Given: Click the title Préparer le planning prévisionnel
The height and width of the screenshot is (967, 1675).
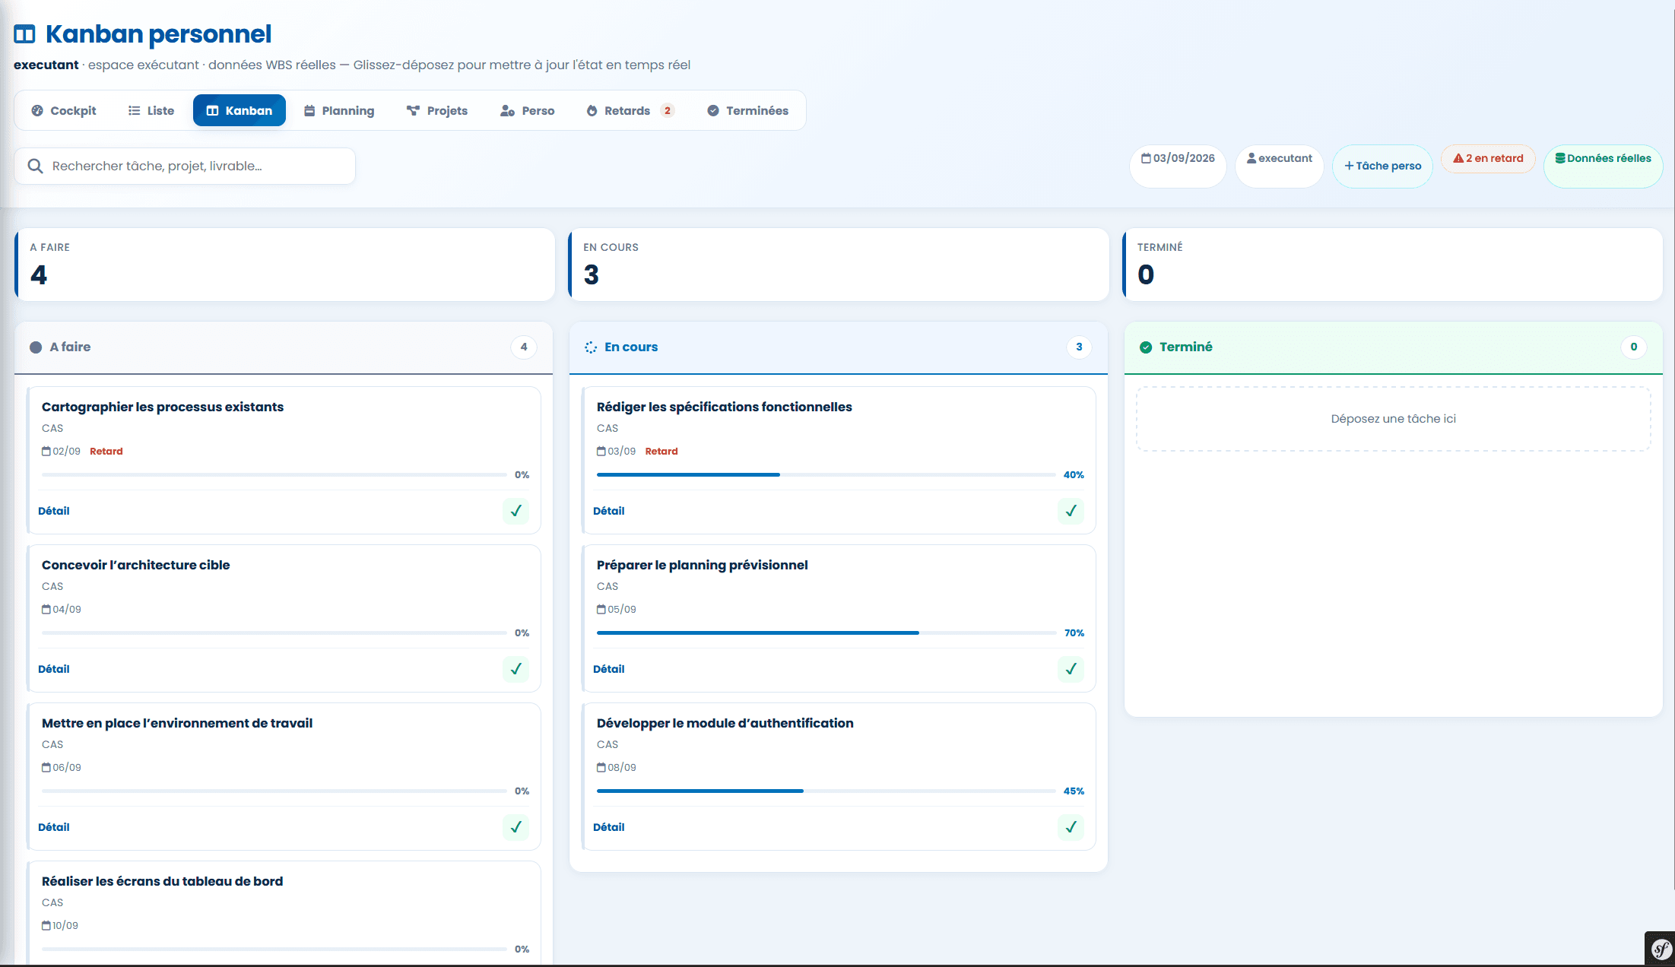Looking at the screenshot, I should pos(702,565).
